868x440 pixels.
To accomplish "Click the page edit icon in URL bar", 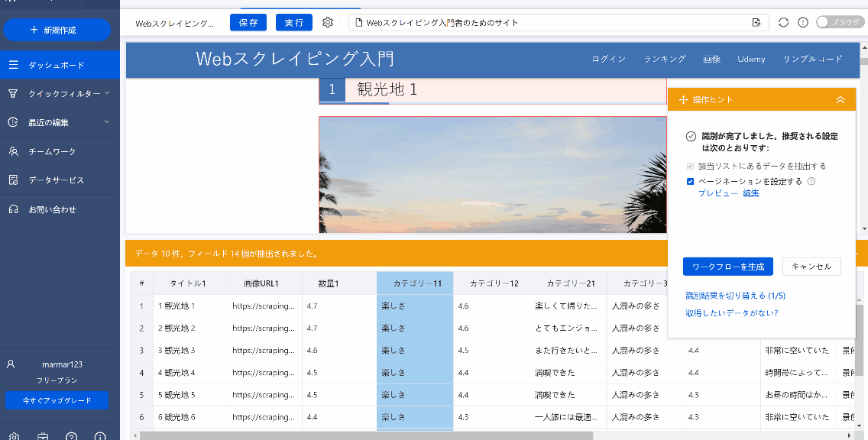I will (756, 22).
